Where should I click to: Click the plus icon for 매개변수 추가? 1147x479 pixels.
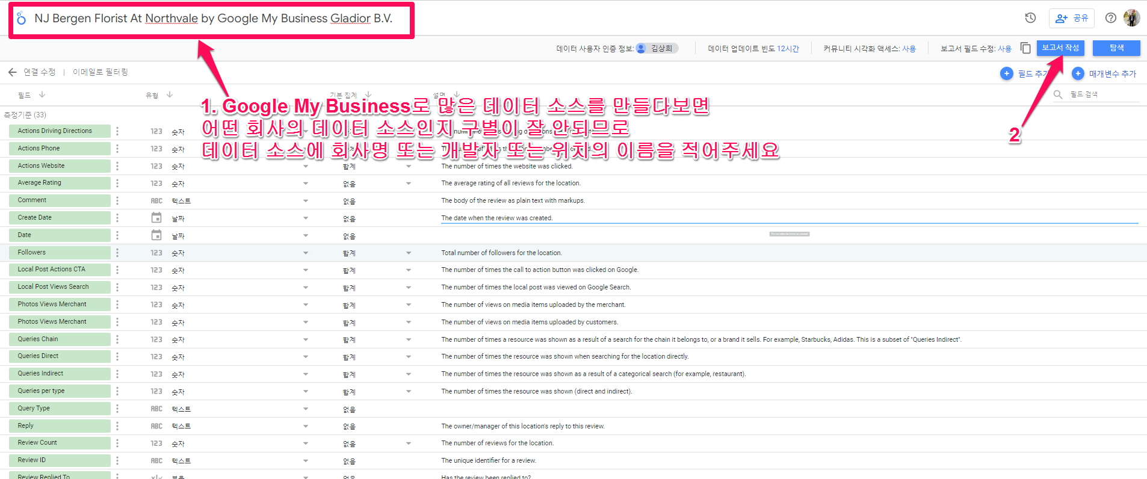click(x=1078, y=73)
